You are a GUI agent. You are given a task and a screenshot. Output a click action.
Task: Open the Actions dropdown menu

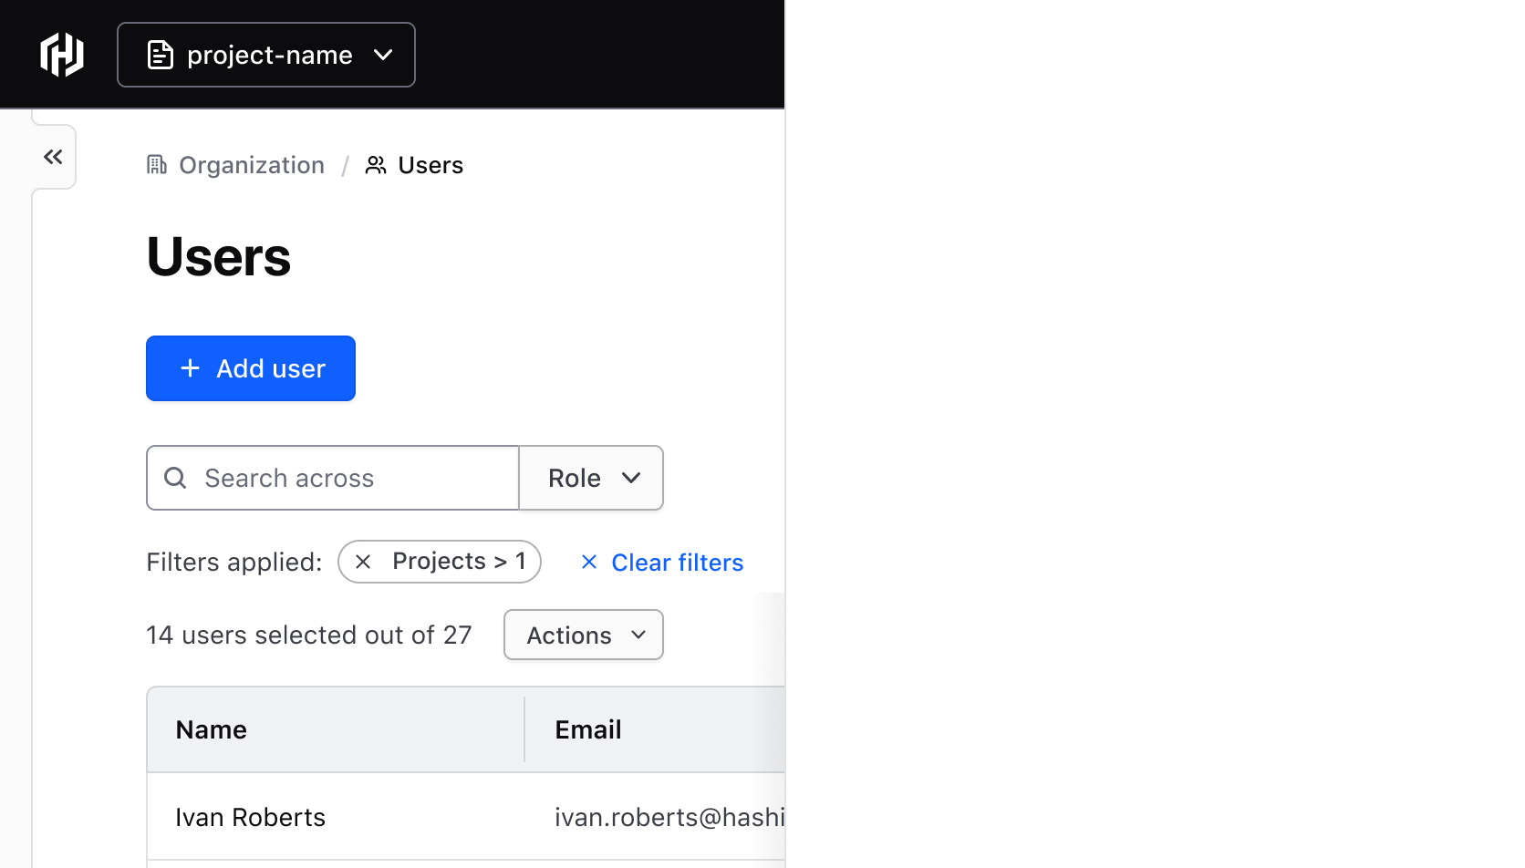point(584,635)
